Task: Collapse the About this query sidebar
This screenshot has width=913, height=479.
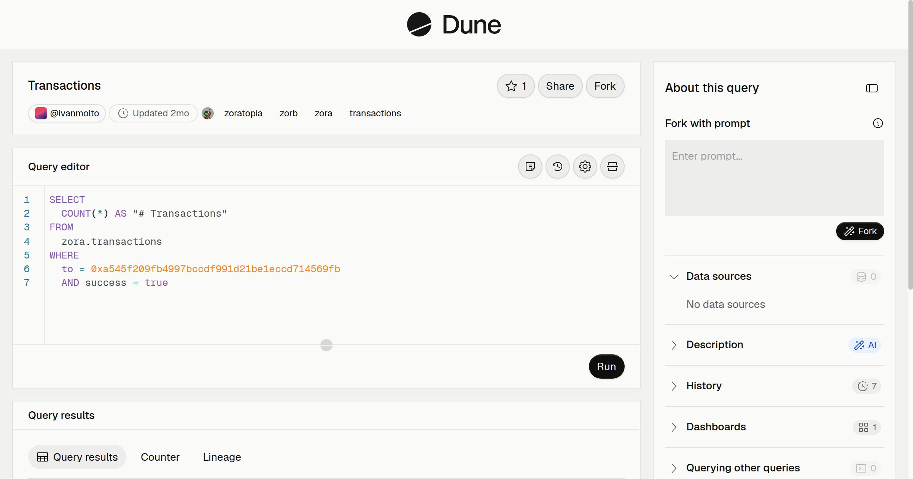Action: point(872,88)
